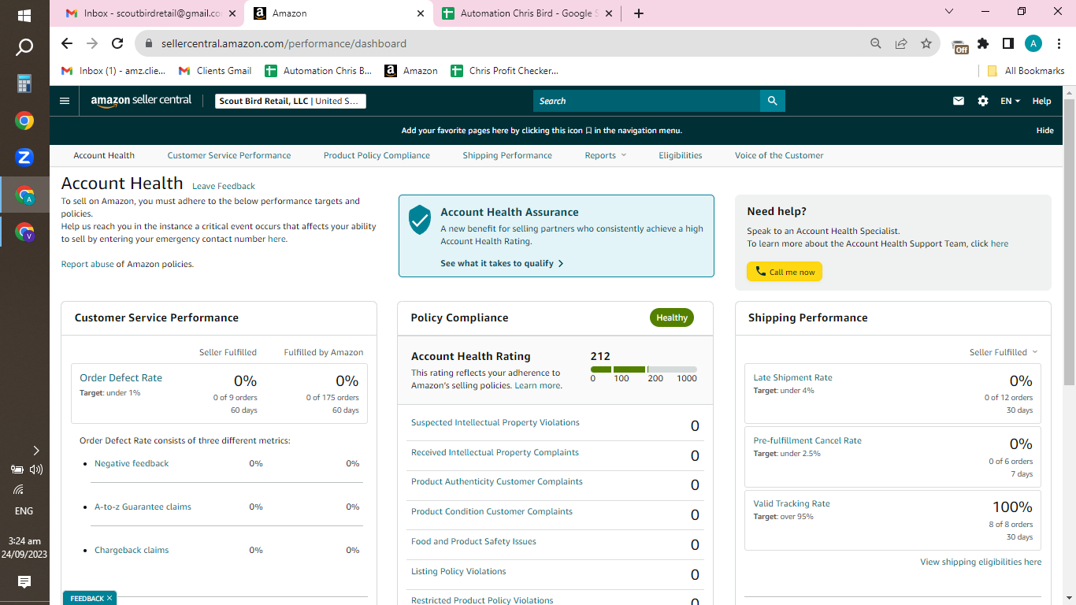Viewport: 1076px width, 605px height.
Task: Open a new browser tab
Action: tap(639, 13)
